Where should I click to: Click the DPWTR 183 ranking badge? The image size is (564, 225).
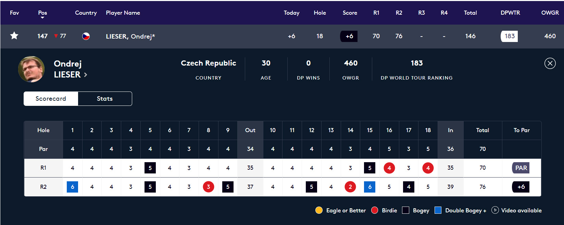pyautogui.click(x=509, y=36)
